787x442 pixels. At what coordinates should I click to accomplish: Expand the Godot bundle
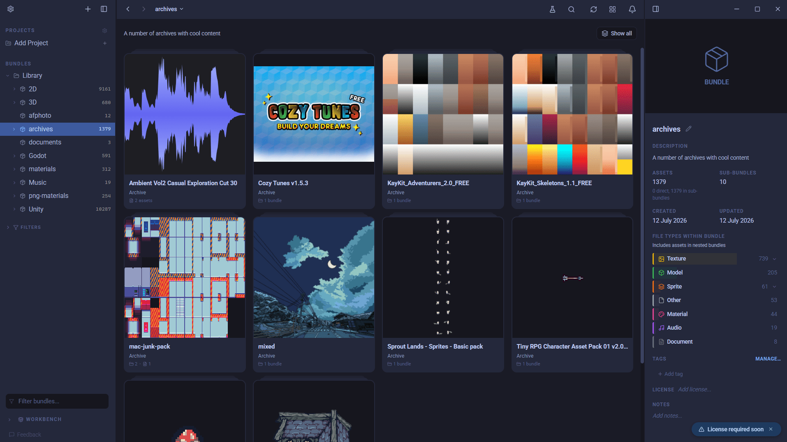coord(14,156)
